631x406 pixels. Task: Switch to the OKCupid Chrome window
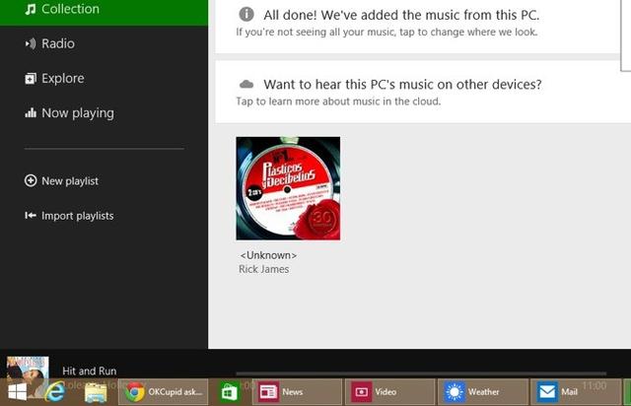click(x=164, y=392)
